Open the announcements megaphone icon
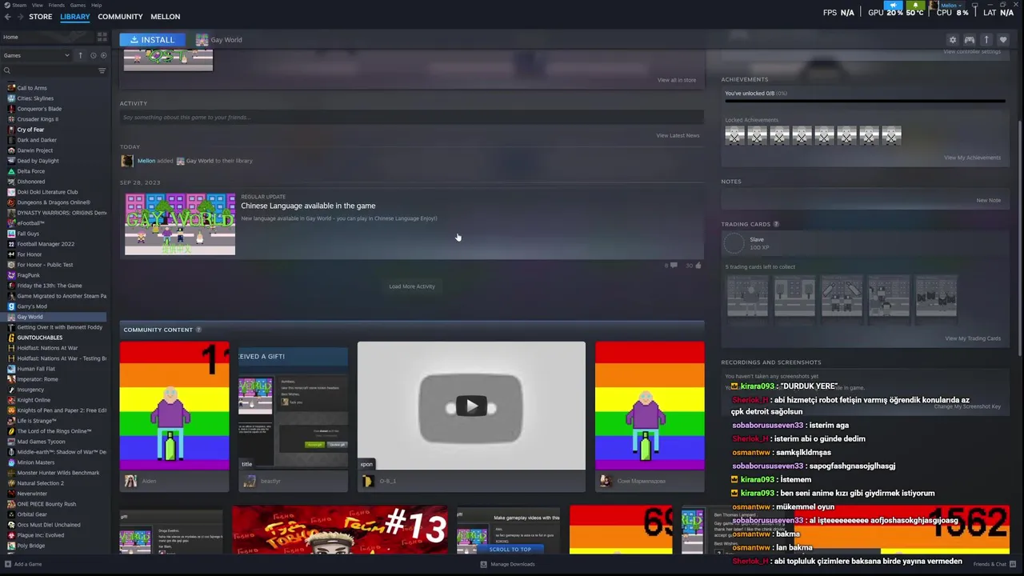The height and width of the screenshot is (576, 1024). (893, 5)
